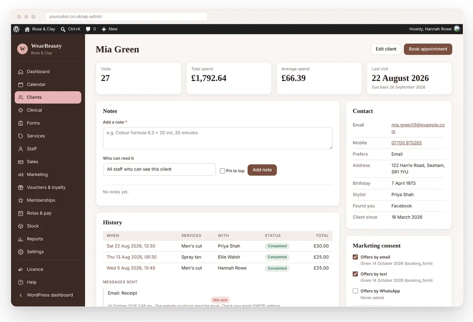Image resolution: width=473 pixels, height=322 pixels.
Task: Click the Sales card icon
Action: tap(21, 162)
